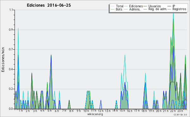190x117 pixels.
Task: Click the '15 h' x-axis label
Action: pyautogui.click(x=122, y=111)
